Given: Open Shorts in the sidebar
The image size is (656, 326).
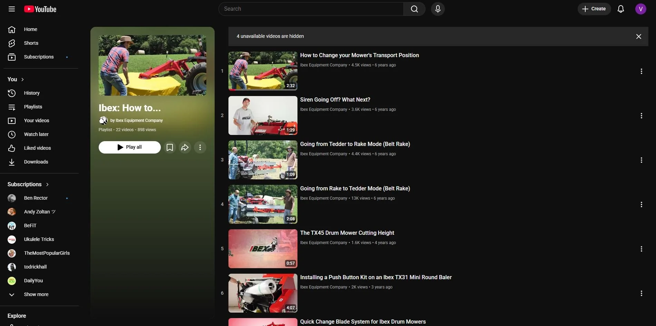Looking at the screenshot, I should click(39, 43).
